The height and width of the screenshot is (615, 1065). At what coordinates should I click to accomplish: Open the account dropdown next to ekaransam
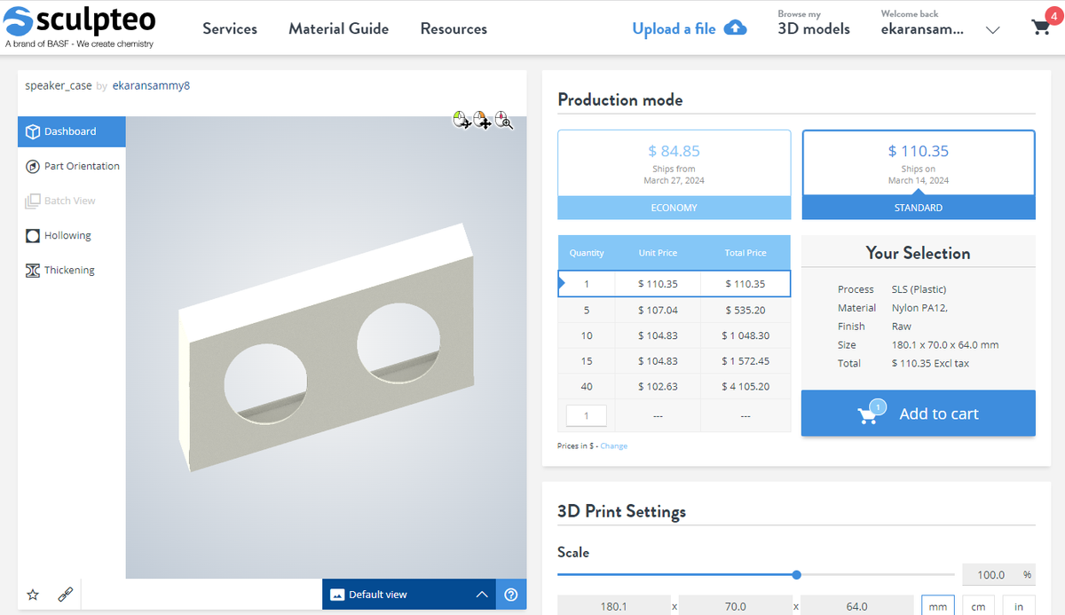point(992,29)
